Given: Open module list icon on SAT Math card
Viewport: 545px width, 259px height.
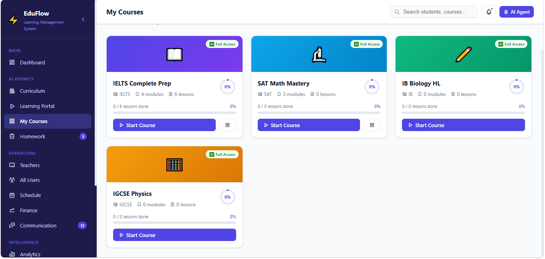Looking at the screenshot, I should (372, 125).
